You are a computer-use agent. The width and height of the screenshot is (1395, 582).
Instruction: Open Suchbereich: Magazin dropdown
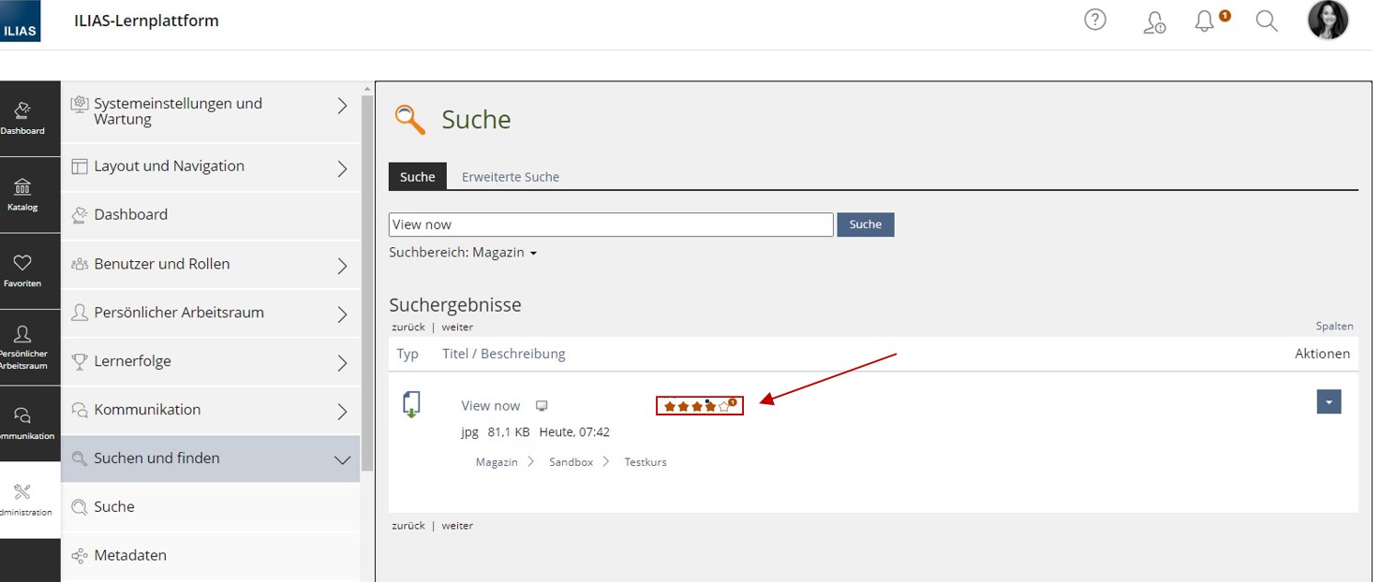pos(463,253)
